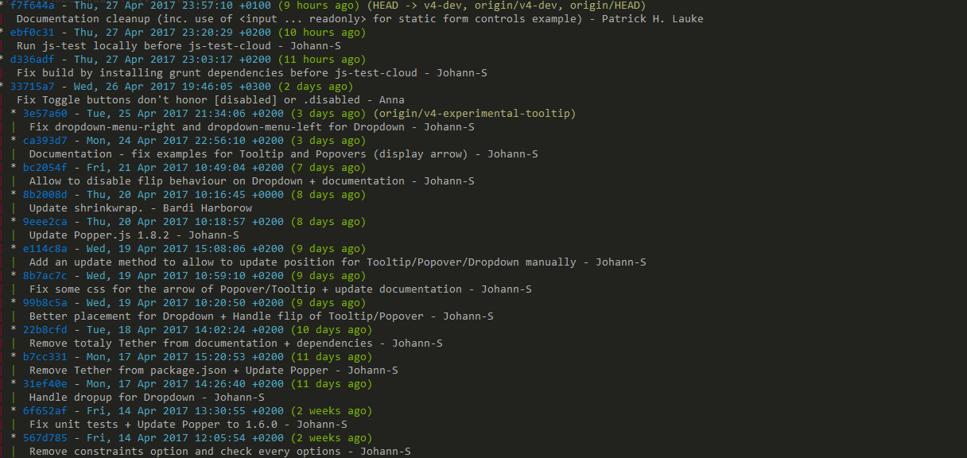Screen dimensions: 967x458
Task: Select commit hash 3e57a60
Action: tap(45, 114)
